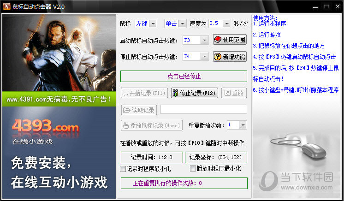Toggle 播放时程序最小化 checkbox
Image resolution: width=344 pixels, height=201 pixels.
click(193, 169)
